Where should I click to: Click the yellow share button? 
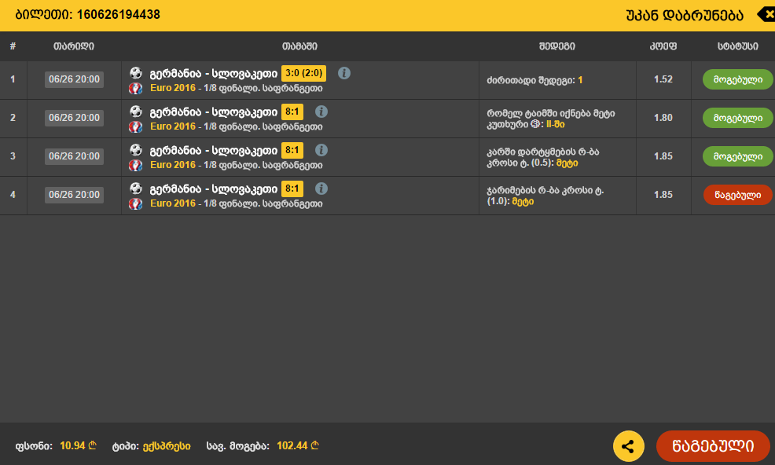click(628, 446)
